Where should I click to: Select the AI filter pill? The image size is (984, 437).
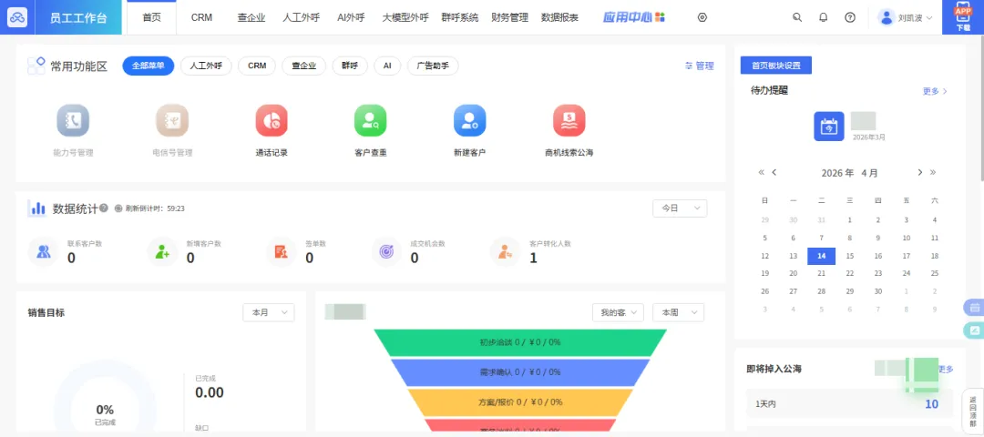pos(387,66)
